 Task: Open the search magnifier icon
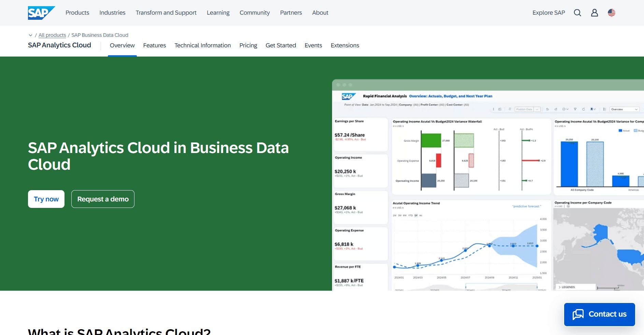click(x=577, y=13)
